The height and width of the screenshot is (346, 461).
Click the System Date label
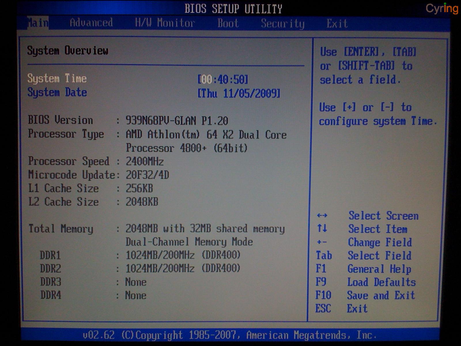point(57,92)
